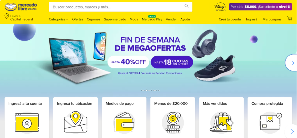The image size is (297, 138).
Task: Click the coin stack icon under Menos de $20.000
Action: click(172, 122)
